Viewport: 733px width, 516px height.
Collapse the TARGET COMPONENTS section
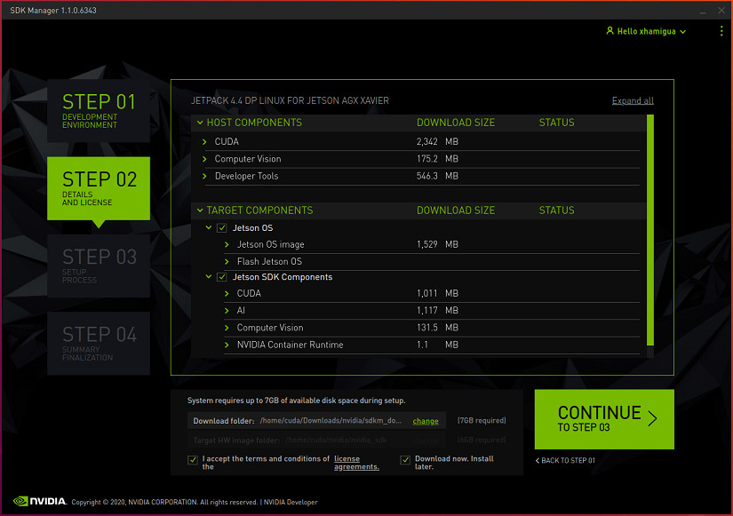pyautogui.click(x=200, y=210)
